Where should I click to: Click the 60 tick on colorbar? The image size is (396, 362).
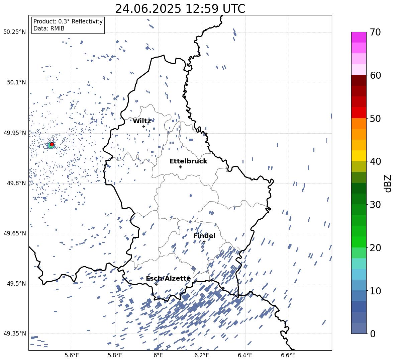click(375, 75)
